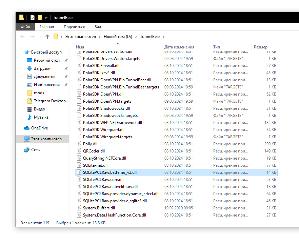Click the file icon of PolarSDK.Shadowsocks.dll
299x247 pixels.
79,108
